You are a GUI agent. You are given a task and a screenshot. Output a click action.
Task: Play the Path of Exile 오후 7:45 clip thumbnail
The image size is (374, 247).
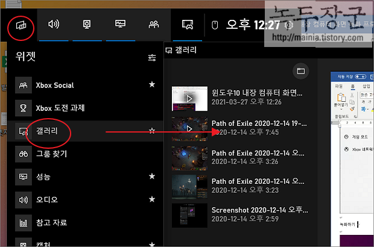tap(189, 129)
